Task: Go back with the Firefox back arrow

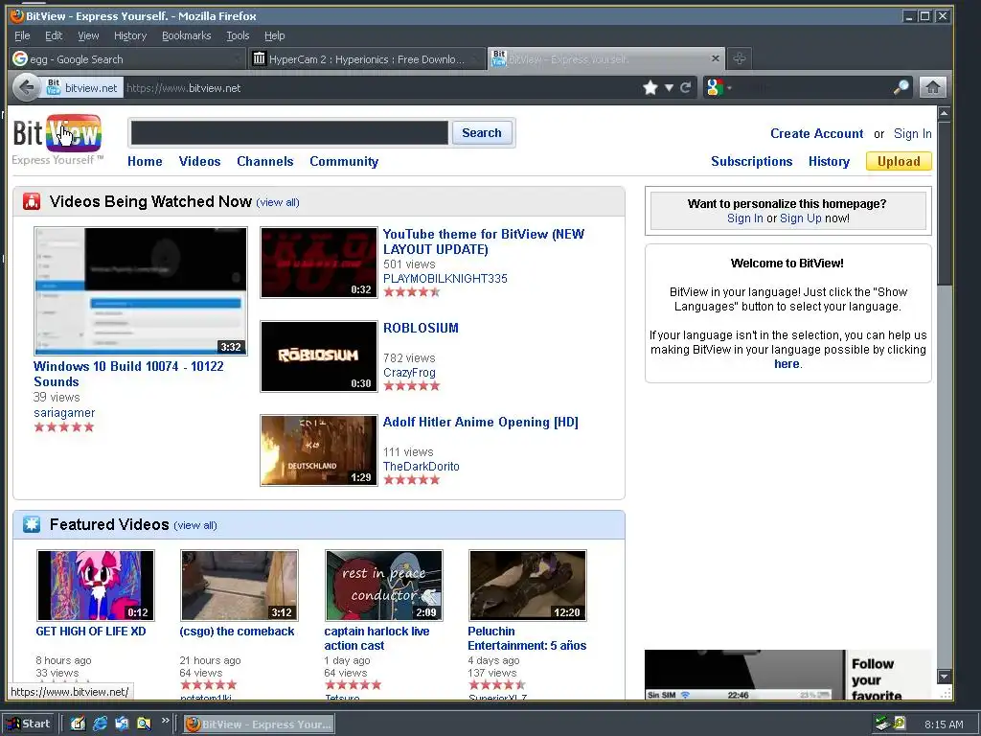Action: [26, 87]
